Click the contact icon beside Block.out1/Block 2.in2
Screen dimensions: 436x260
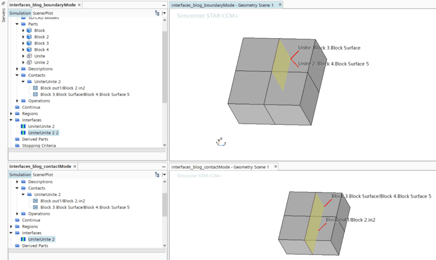click(x=35, y=88)
